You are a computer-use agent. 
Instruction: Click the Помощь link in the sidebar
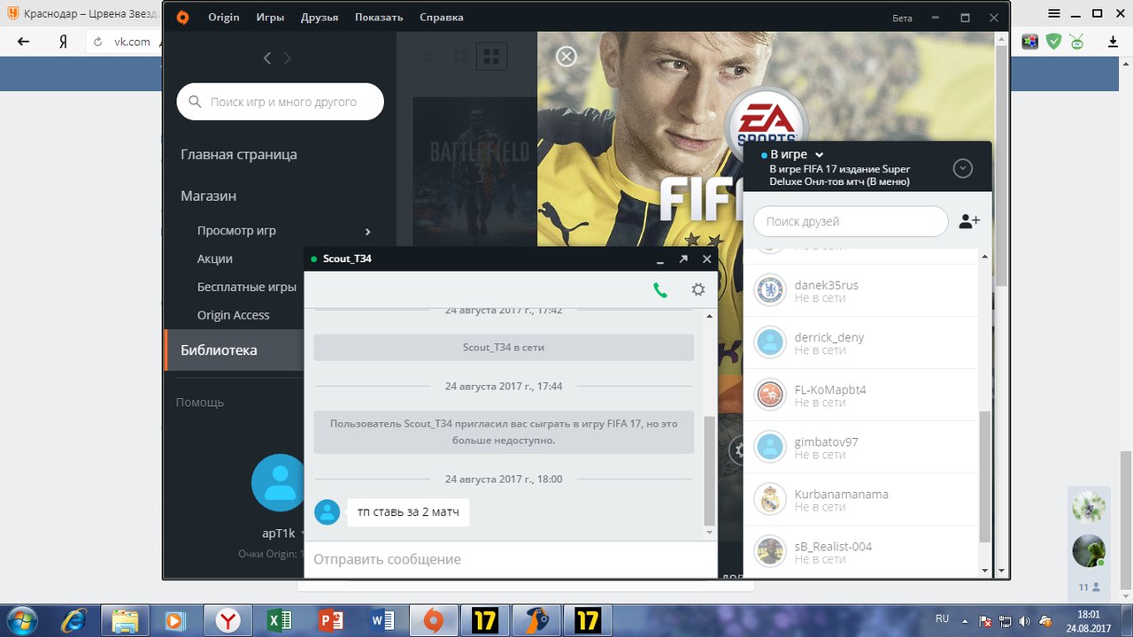click(x=200, y=402)
